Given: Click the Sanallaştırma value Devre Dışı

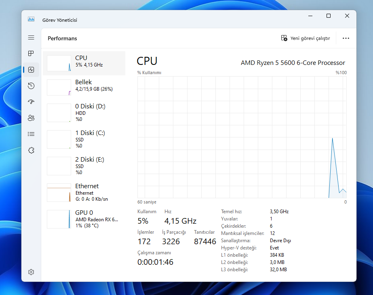Looking at the screenshot, I should pos(280,241).
